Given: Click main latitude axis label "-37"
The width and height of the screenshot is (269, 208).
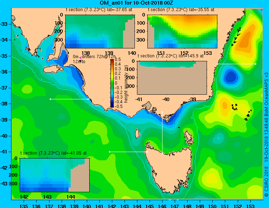Looking at the screenshot, I should 4,88.
